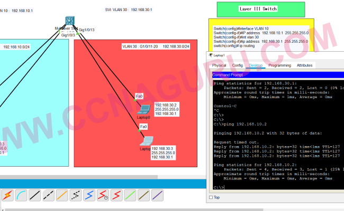This screenshot has width=344, height=211.
Task: Click the Command Prompt blue title bar
Action: coord(278,75)
